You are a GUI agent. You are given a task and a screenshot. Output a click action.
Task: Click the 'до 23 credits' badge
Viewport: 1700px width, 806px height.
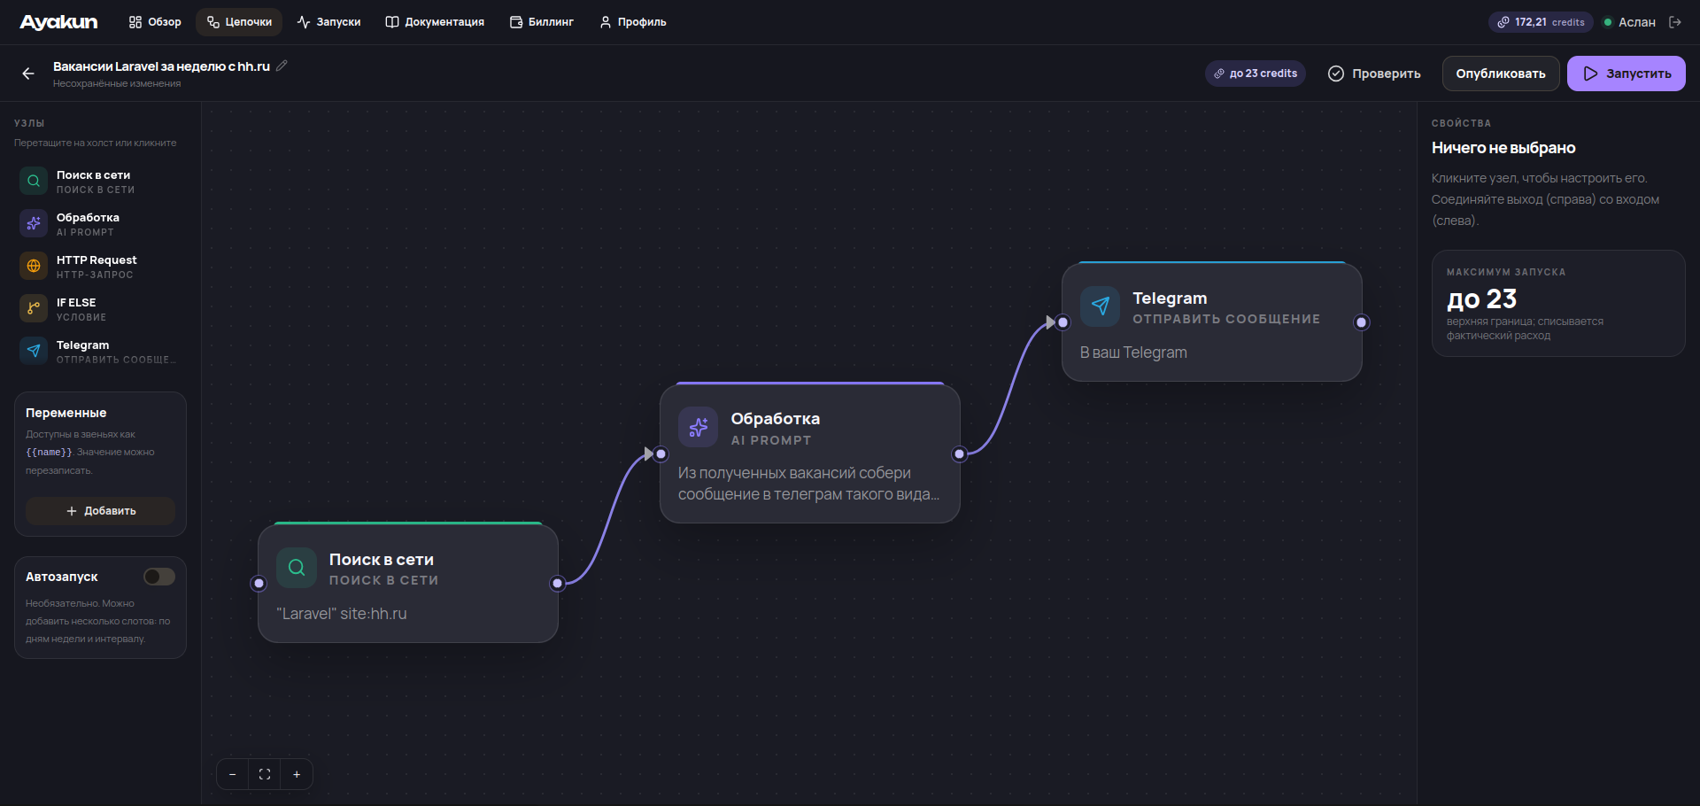[1256, 74]
